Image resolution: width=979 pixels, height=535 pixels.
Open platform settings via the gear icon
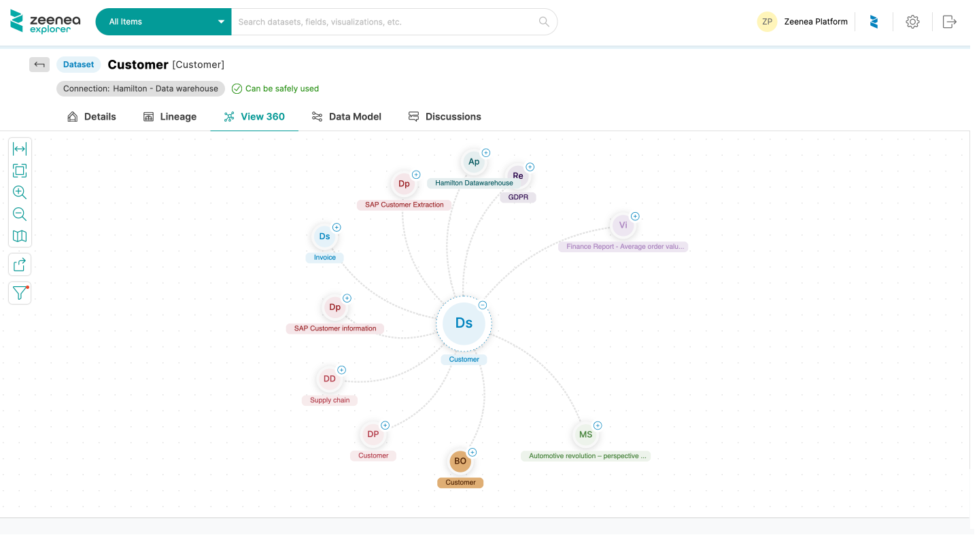click(x=912, y=21)
